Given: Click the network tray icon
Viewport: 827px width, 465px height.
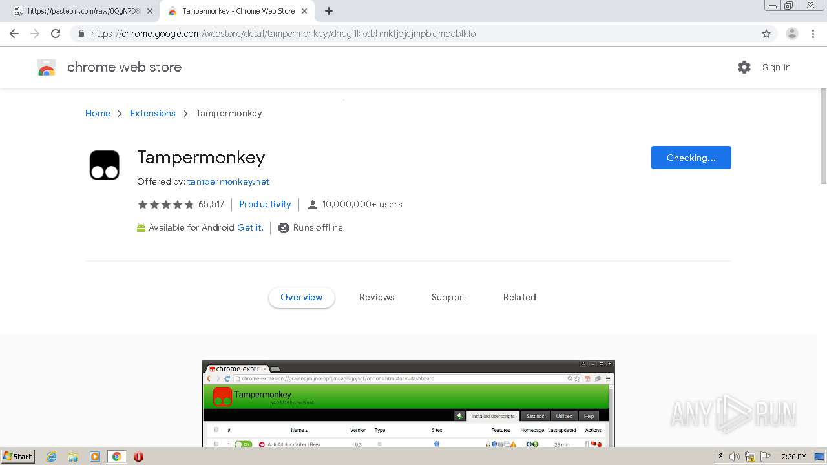Looking at the screenshot, I should point(750,457).
